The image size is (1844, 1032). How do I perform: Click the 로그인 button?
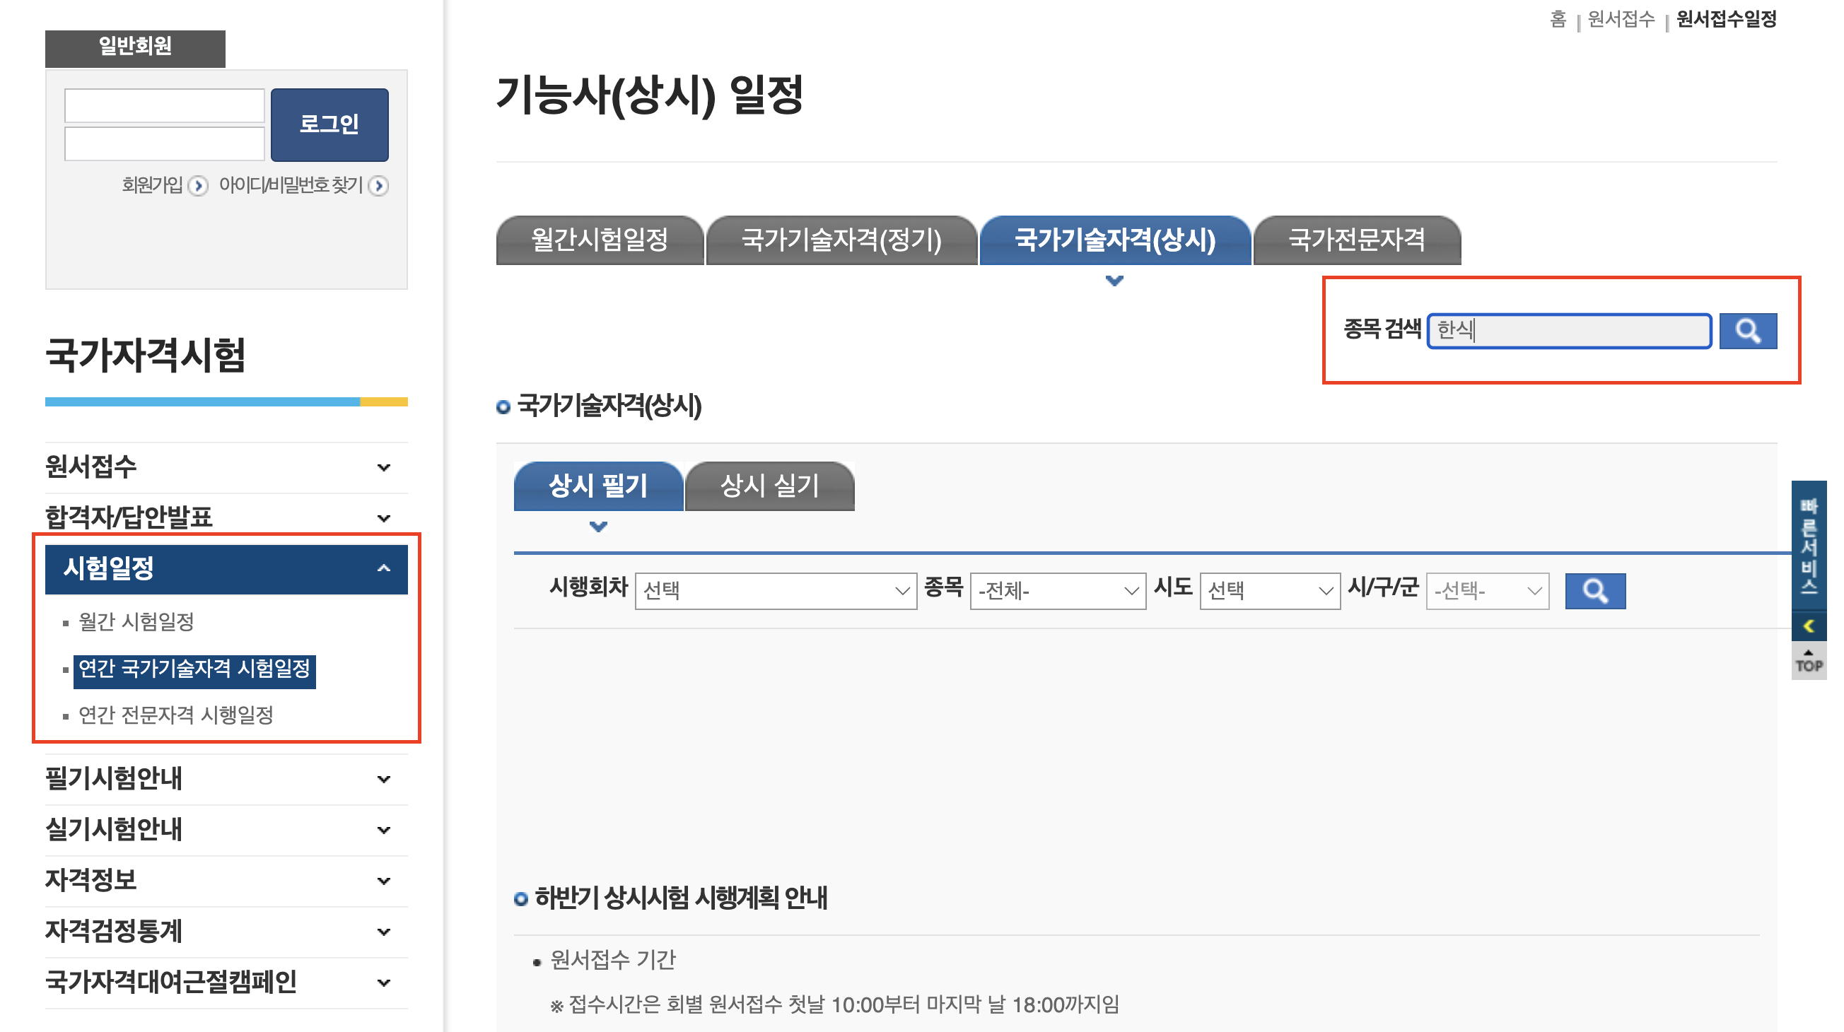(x=329, y=124)
